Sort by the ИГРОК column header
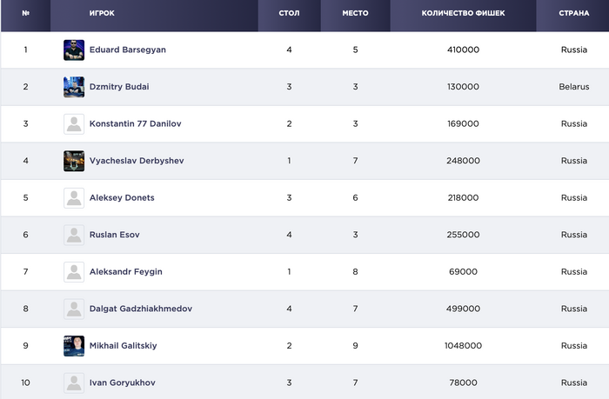Screen dimensions: 609x399 click(102, 14)
